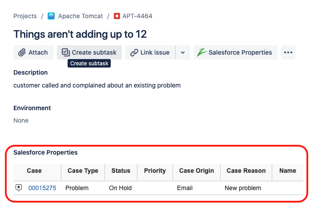
Task: Click the green Salesforce Properties icon
Action: click(202, 52)
